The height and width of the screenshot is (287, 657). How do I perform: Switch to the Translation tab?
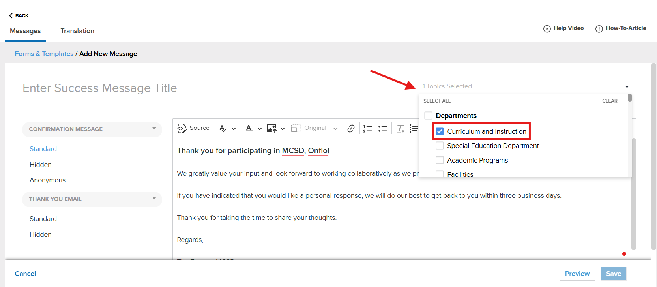[x=77, y=31]
